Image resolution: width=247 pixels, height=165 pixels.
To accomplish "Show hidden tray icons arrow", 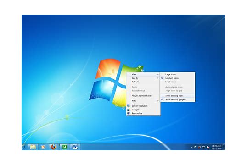I will [191, 148].
